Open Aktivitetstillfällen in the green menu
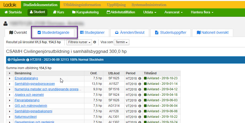 coord(121,12)
